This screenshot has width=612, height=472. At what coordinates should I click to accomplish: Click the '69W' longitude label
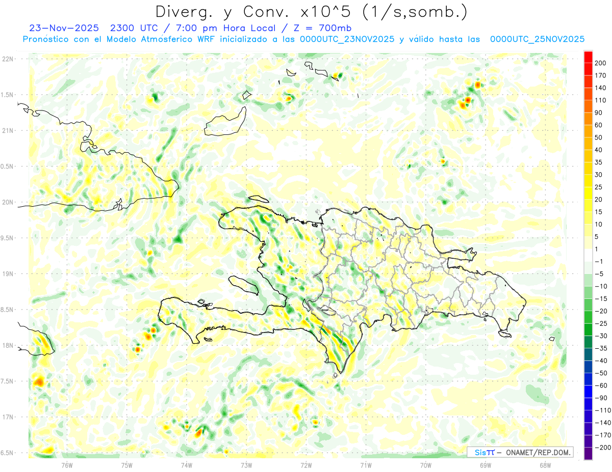[x=485, y=464]
